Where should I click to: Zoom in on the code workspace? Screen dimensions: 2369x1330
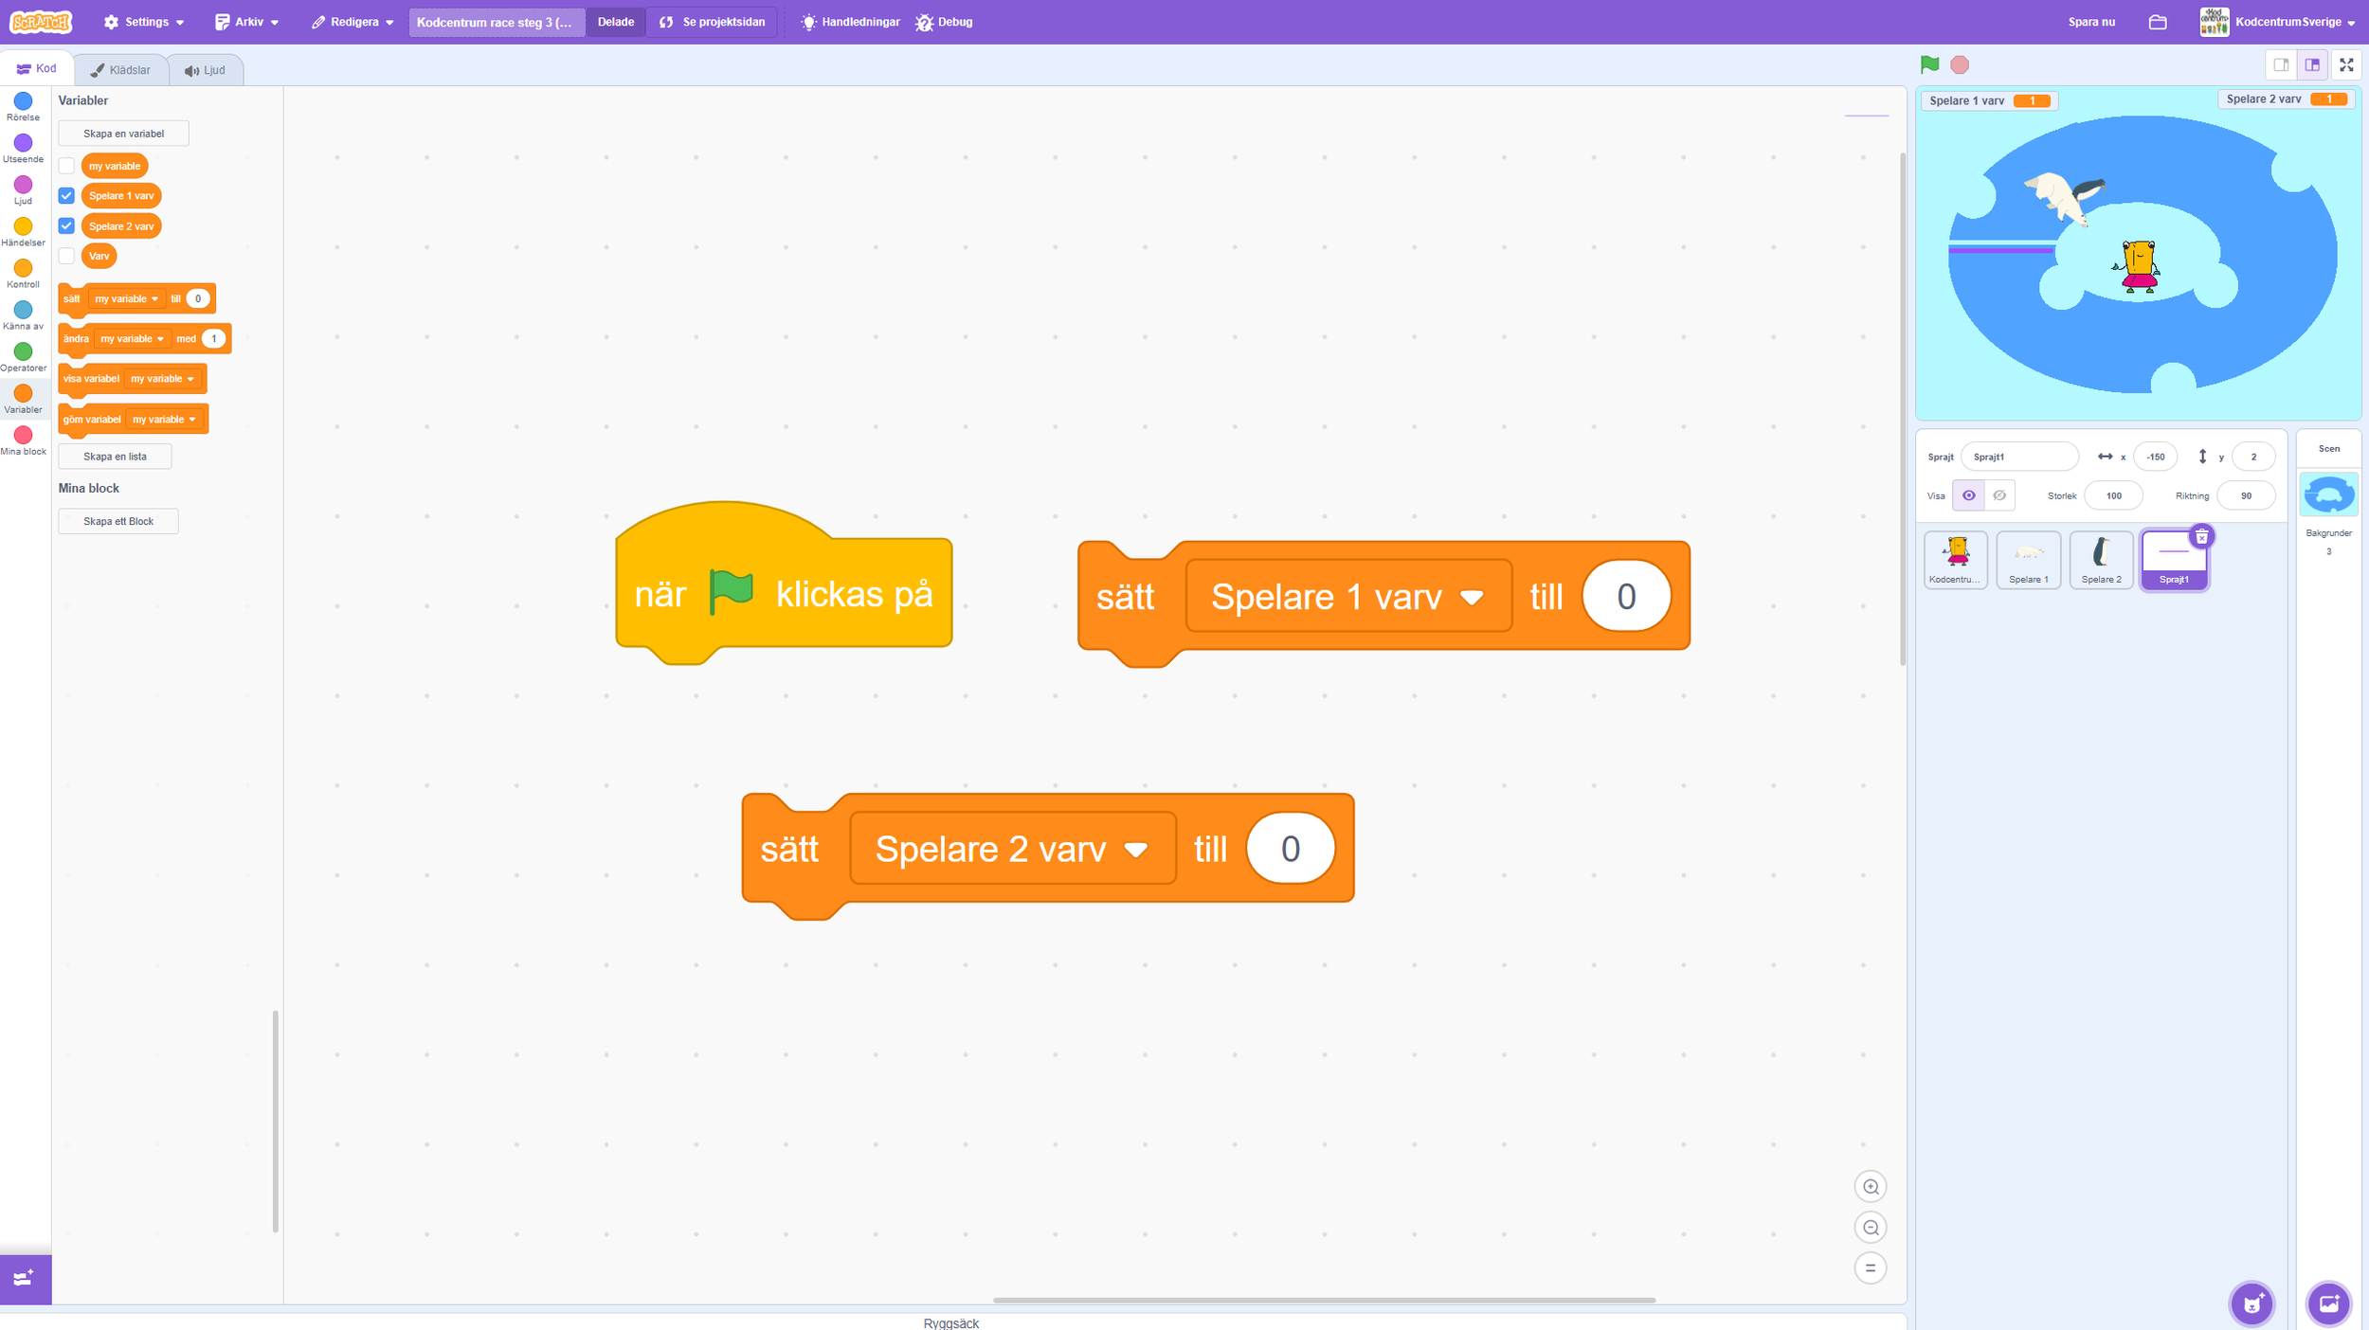pyautogui.click(x=1870, y=1186)
